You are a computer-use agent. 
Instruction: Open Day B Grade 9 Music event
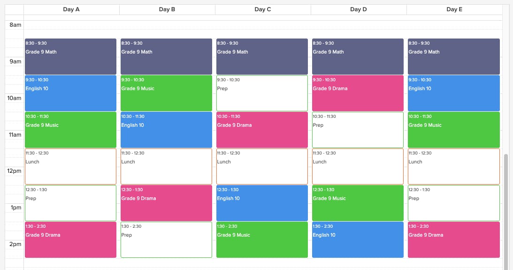tap(166, 93)
